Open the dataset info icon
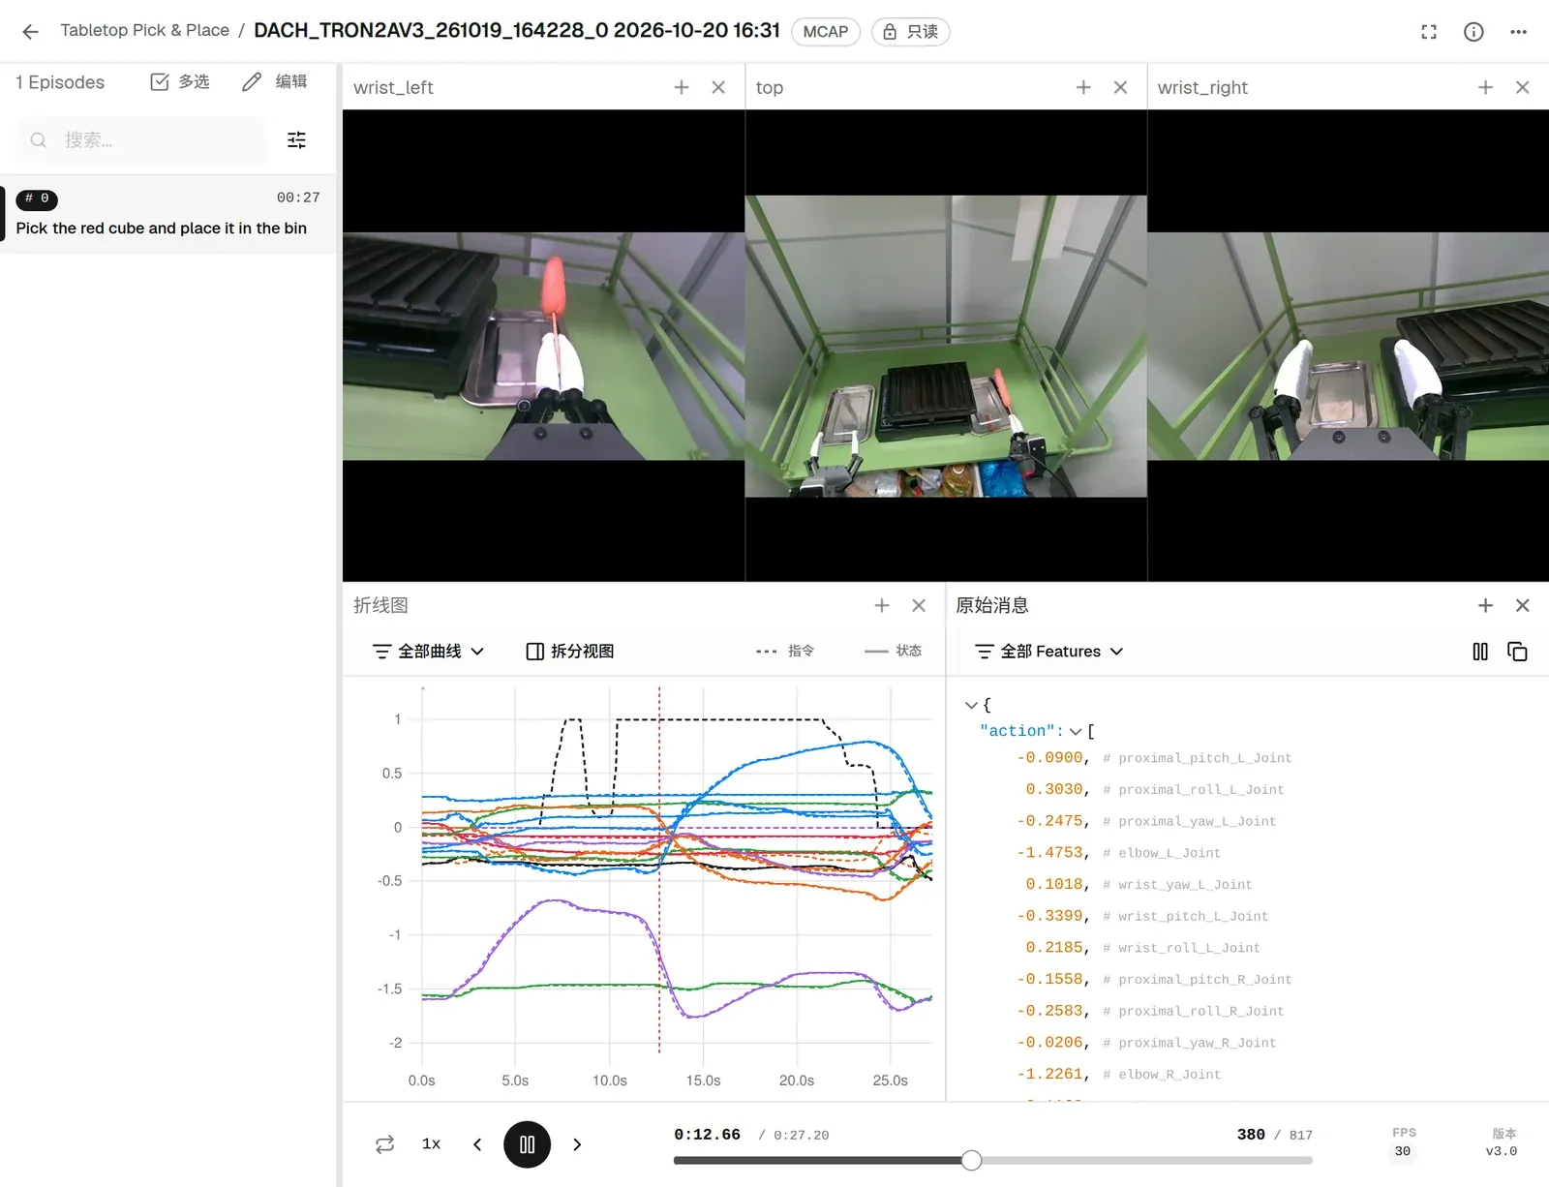Viewport: 1549px width, 1187px height. 1473,31
